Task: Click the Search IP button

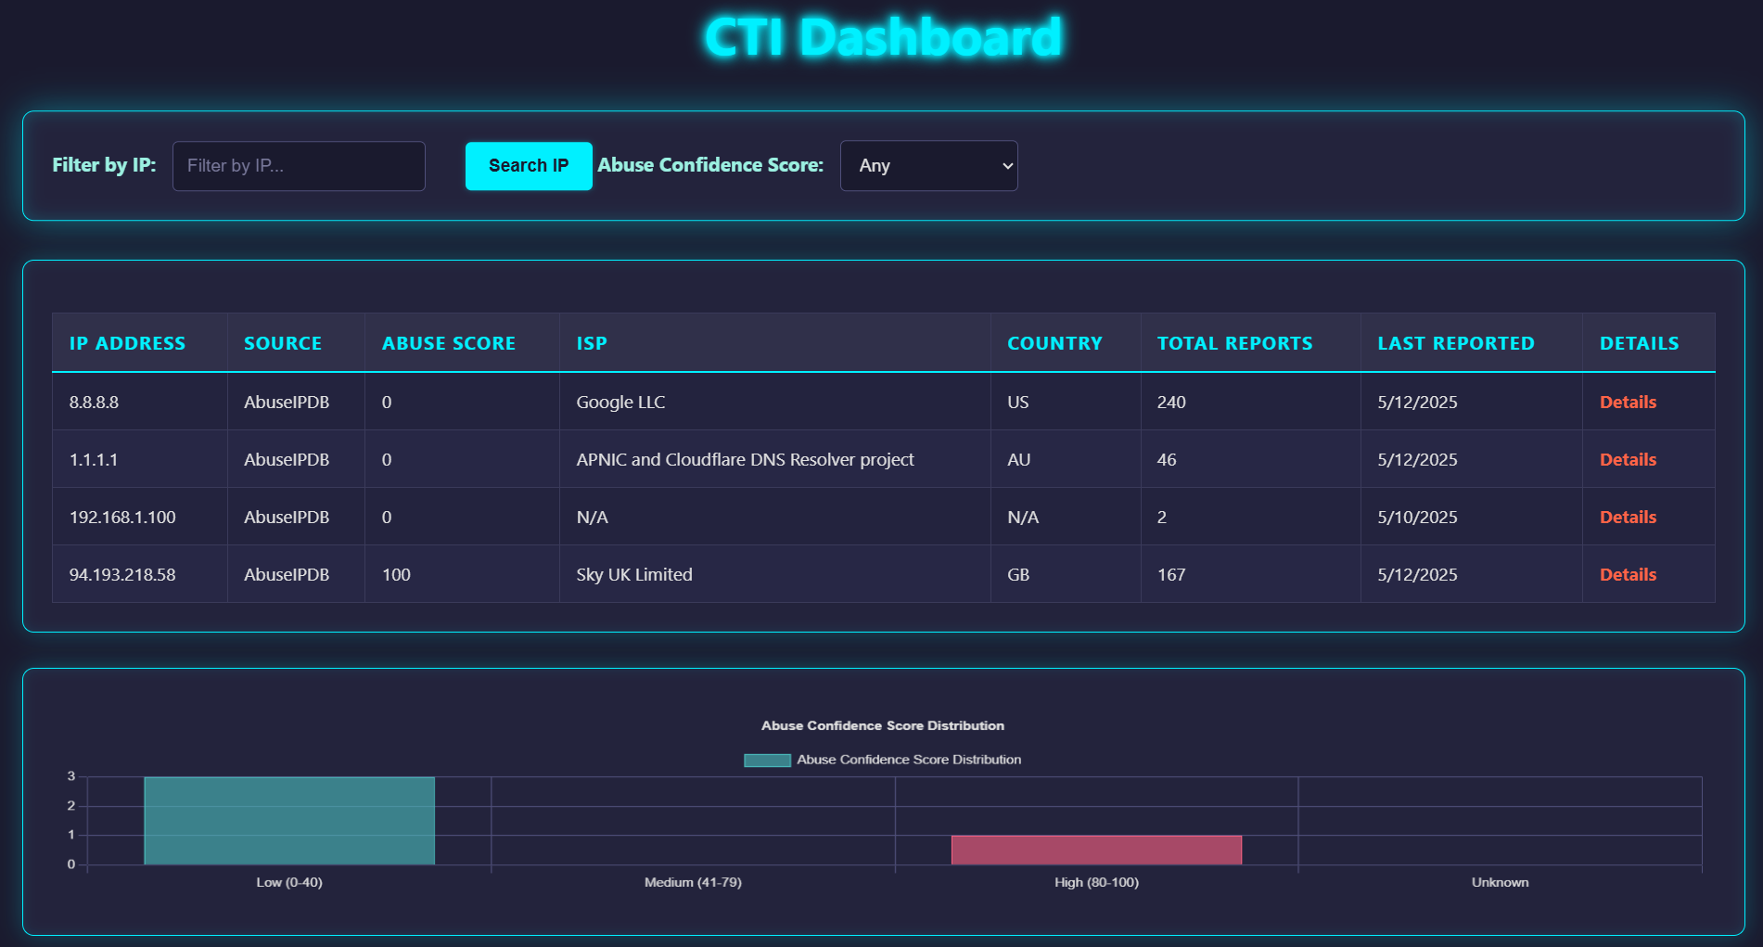Action: click(x=529, y=166)
